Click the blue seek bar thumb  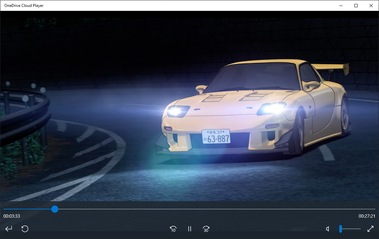[x=55, y=209]
